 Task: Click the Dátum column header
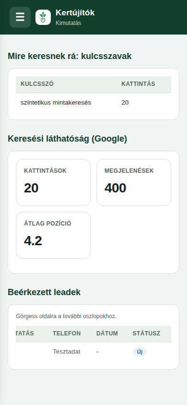pyautogui.click(x=107, y=334)
